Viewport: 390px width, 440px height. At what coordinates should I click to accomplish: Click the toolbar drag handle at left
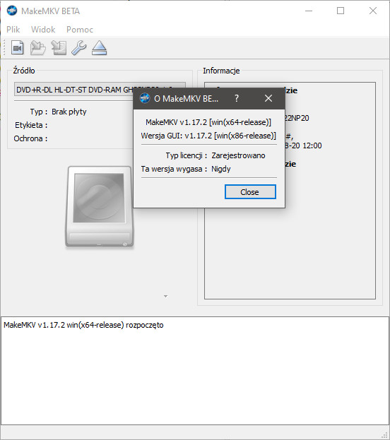click(4, 48)
